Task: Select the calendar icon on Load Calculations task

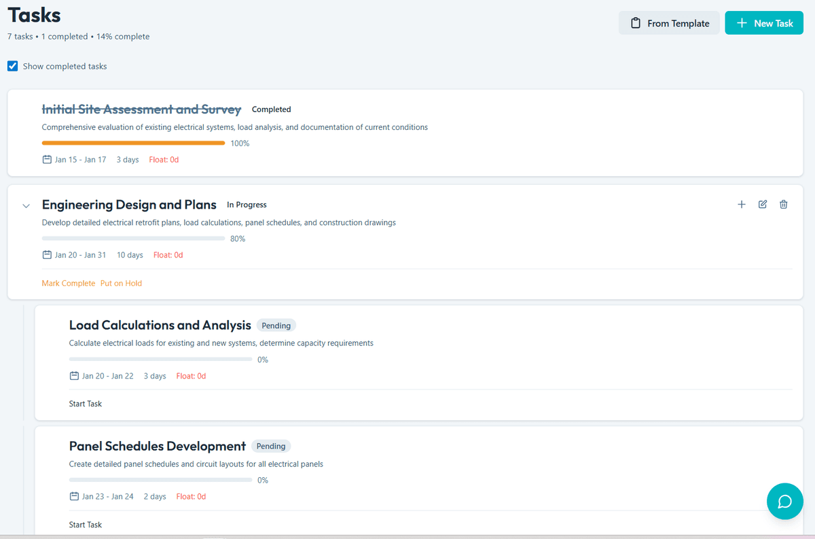Action: point(73,375)
